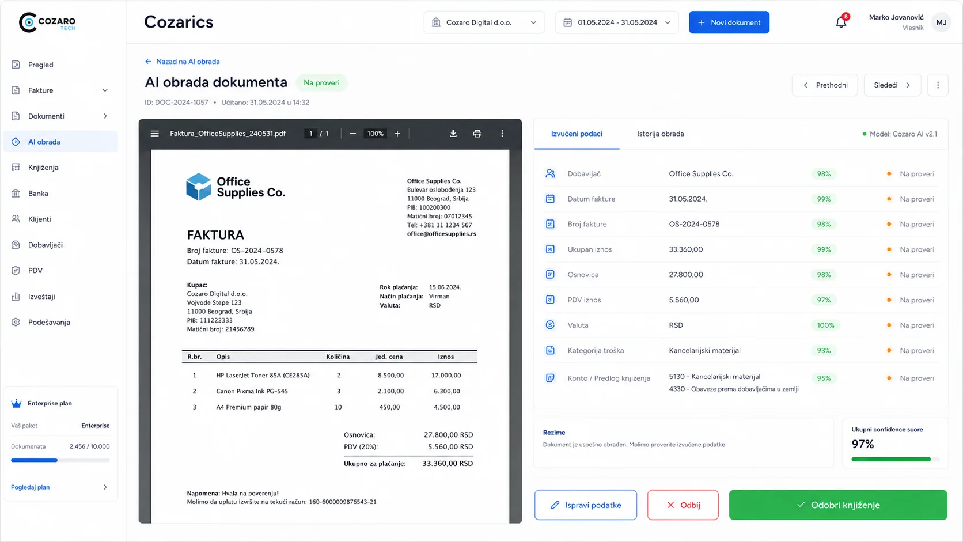The width and height of the screenshot is (963, 542).
Task: Go to Prethodni document
Action: (x=825, y=85)
